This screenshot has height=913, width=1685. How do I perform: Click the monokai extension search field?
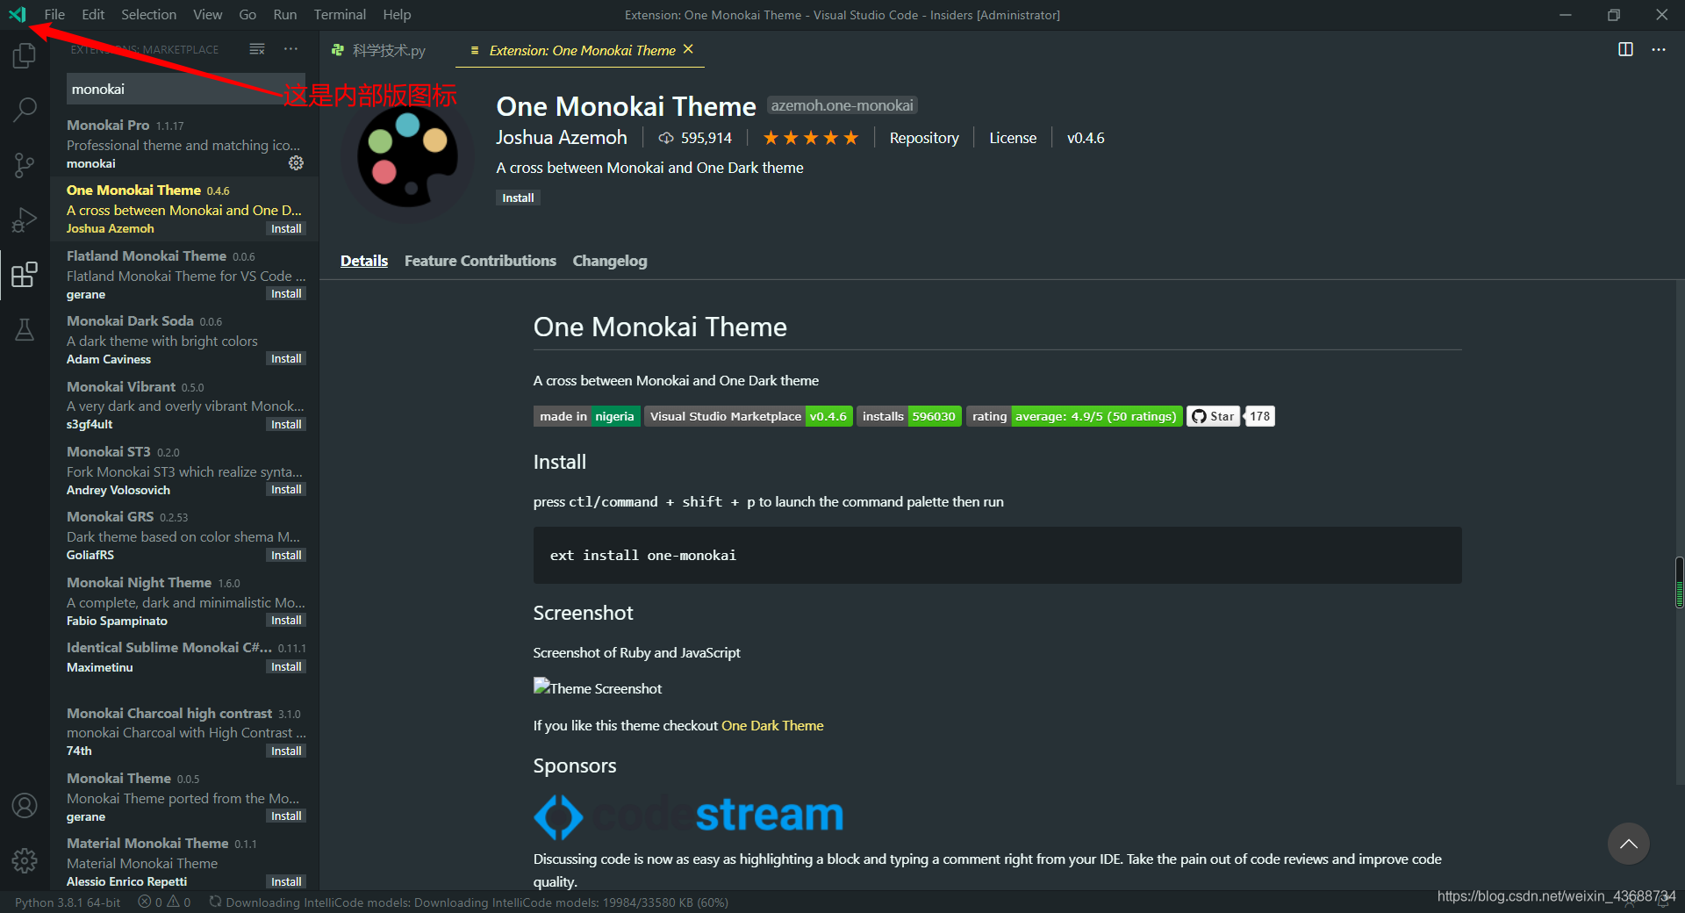[185, 89]
